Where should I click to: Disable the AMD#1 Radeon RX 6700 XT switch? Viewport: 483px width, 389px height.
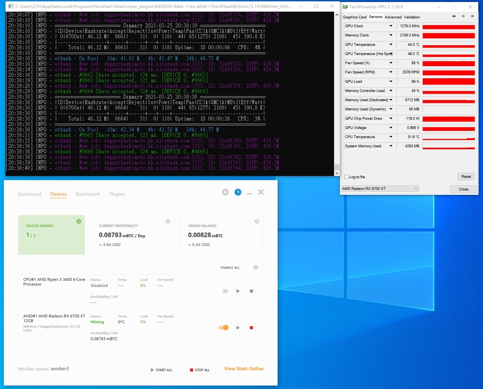click(224, 328)
